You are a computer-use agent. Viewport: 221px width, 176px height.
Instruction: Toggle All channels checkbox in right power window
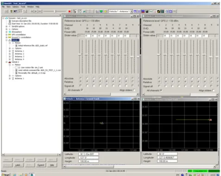[x=161, y=90]
